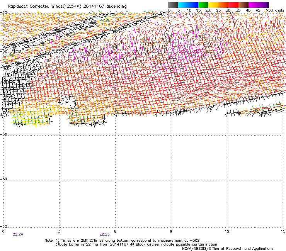Click the orange 25-30 knots legend segment

pyautogui.click(x=223, y=5)
